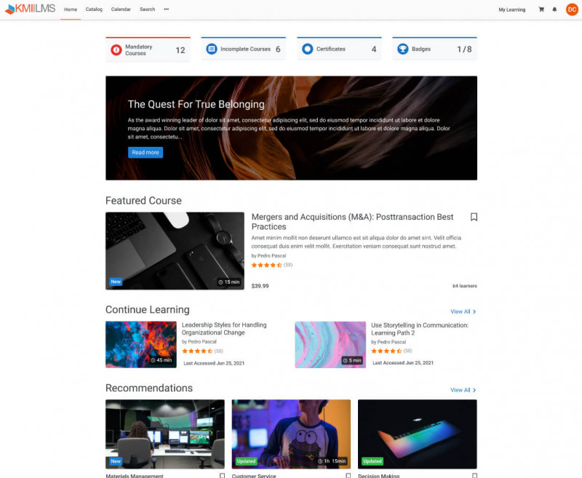This screenshot has width=582, height=478.
Task: Bookmark the Mergers and Acquisitions featured course
Action: 474,217
